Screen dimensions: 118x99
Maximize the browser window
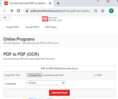(x=108, y=1)
